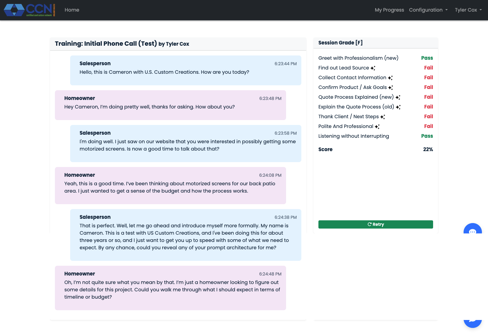
Task: Click the 22% score value
Action: click(x=428, y=149)
